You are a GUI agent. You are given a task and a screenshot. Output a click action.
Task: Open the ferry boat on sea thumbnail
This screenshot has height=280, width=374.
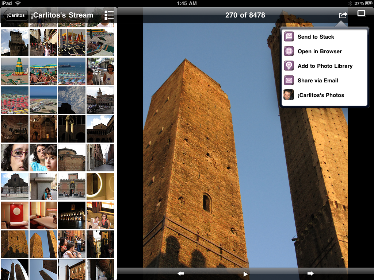click(x=72, y=71)
